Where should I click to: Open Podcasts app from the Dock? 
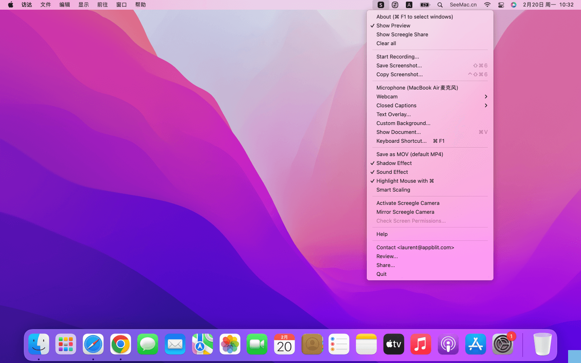tap(448, 344)
